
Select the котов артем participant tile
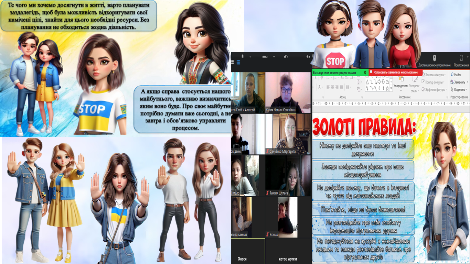288,251
